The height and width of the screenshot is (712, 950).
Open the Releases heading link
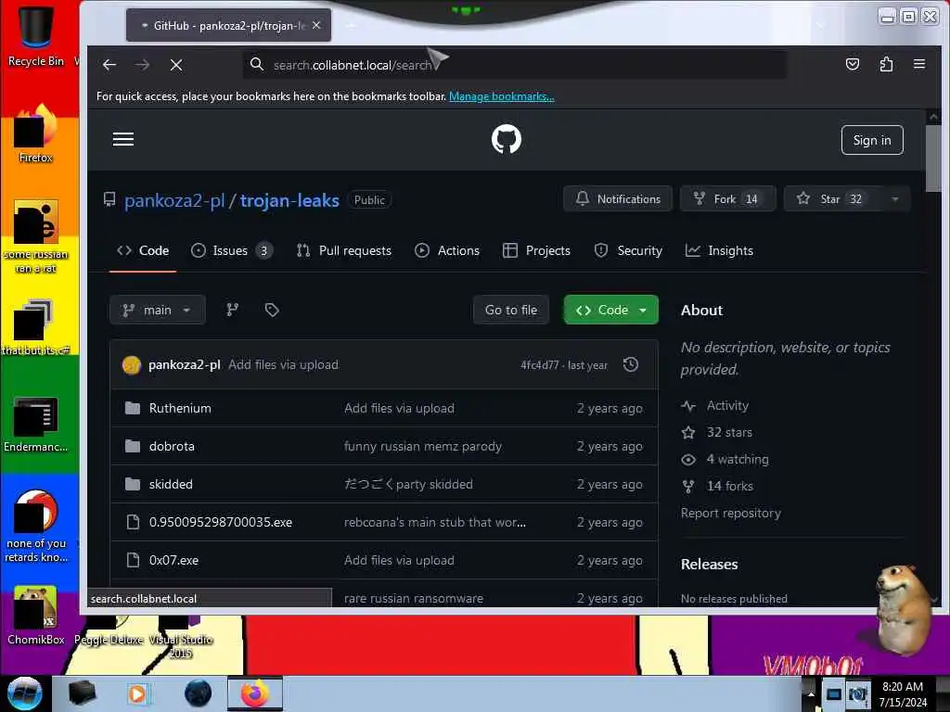[710, 565]
